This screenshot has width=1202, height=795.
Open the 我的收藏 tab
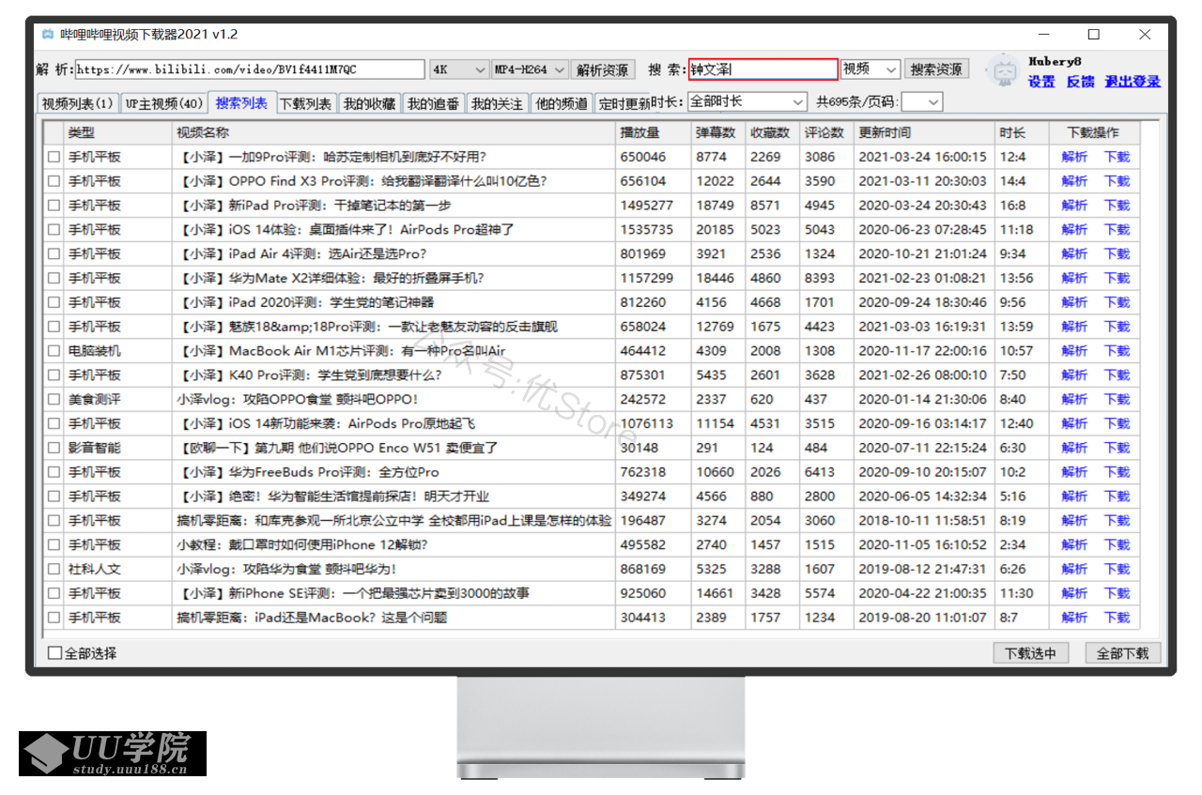(x=369, y=103)
